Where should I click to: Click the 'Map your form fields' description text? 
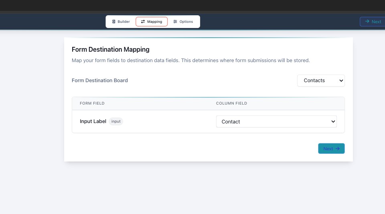(x=191, y=61)
